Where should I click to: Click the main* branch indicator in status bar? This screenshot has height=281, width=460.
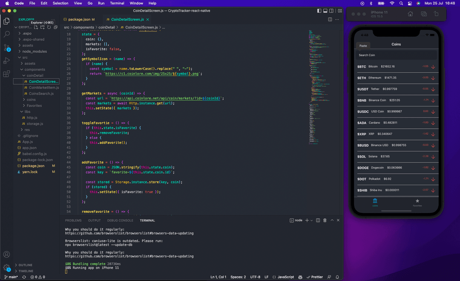11,277
